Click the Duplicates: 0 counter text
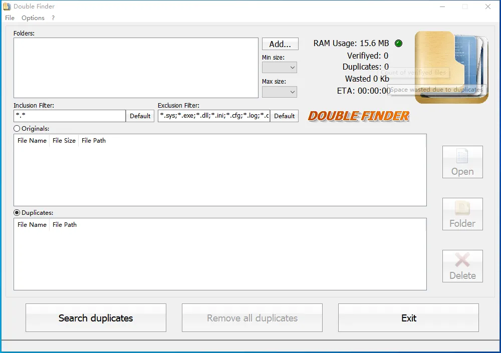Viewport: 501px width, 353px height. tap(366, 67)
